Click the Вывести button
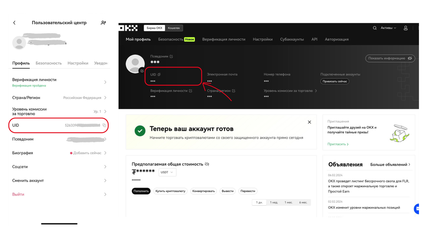The height and width of the screenshot is (240, 426). pyautogui.click(x=228, y=191)
